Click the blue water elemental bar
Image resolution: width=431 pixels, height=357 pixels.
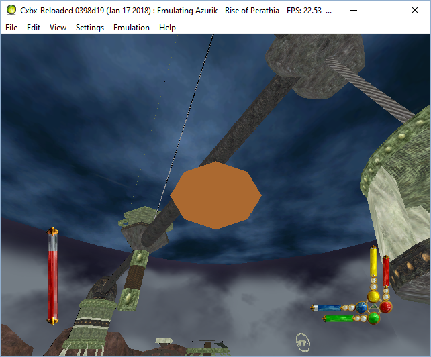pyautogui.click(x=328, y=307)
